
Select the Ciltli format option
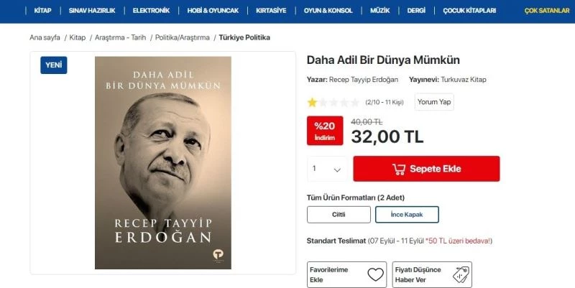click(x=339, y=215)
